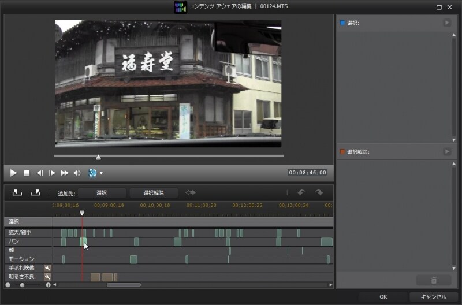Click the Play button in playback controls

14,173
